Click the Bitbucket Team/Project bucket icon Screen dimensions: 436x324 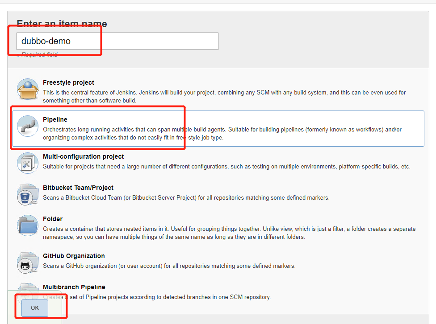tap(28, 194)
